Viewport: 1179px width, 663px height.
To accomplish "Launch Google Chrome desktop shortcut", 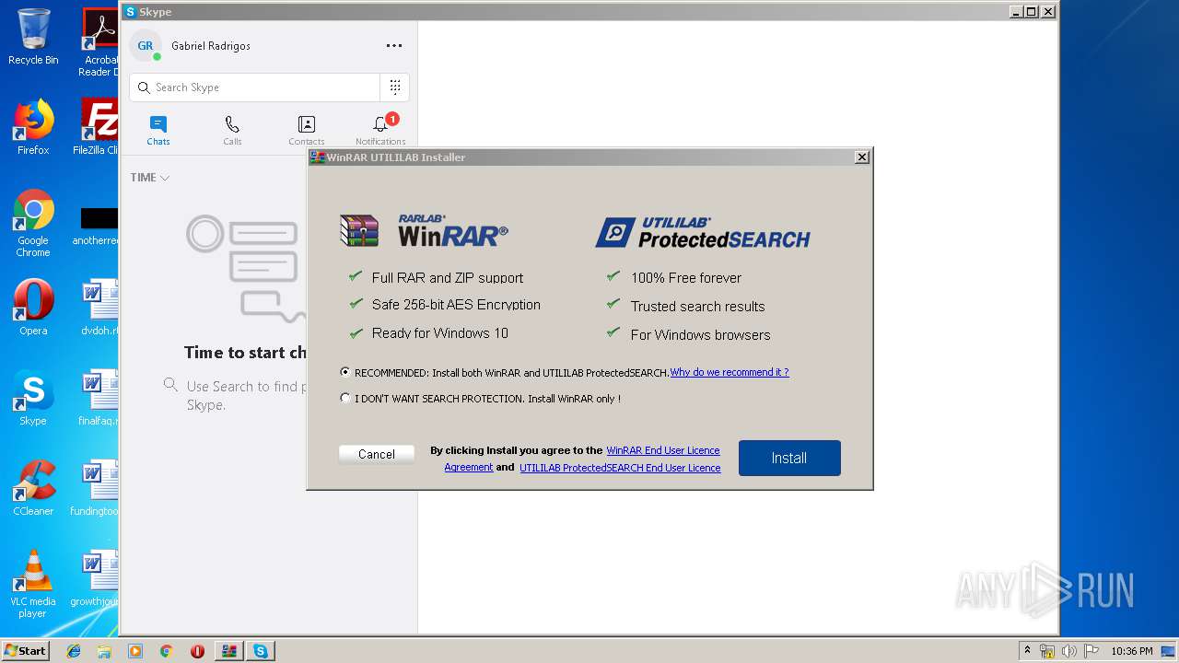I will (x=33, y=224).
